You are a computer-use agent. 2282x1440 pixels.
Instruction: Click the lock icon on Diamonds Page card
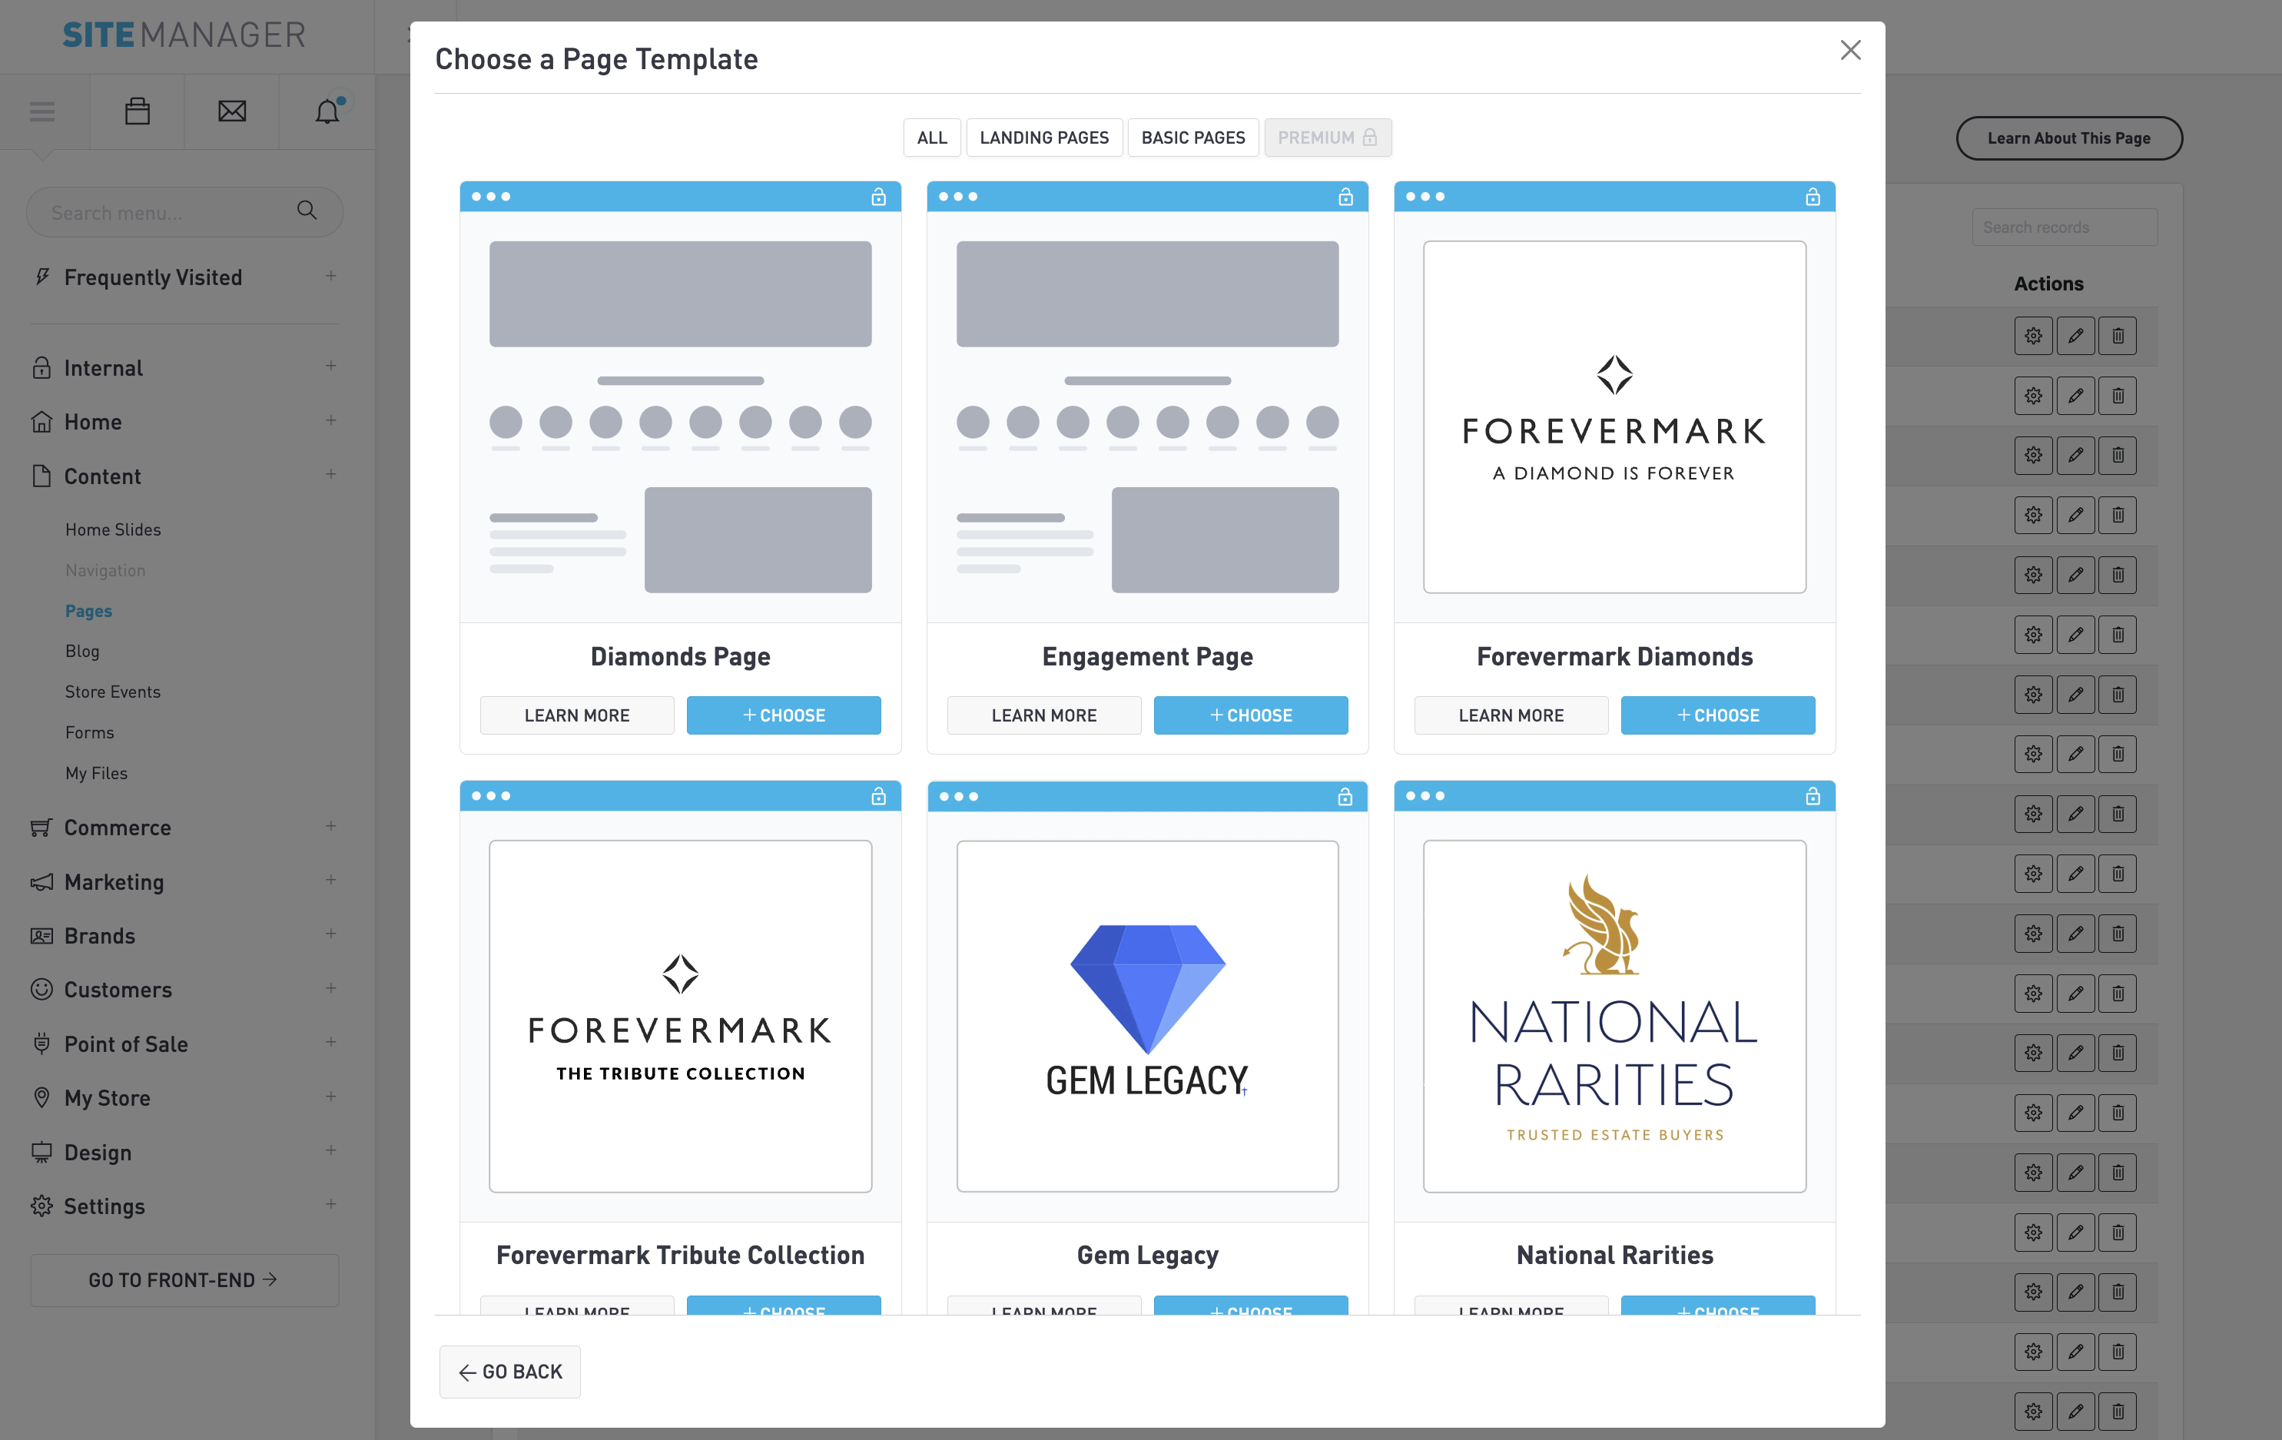point(877,196)
